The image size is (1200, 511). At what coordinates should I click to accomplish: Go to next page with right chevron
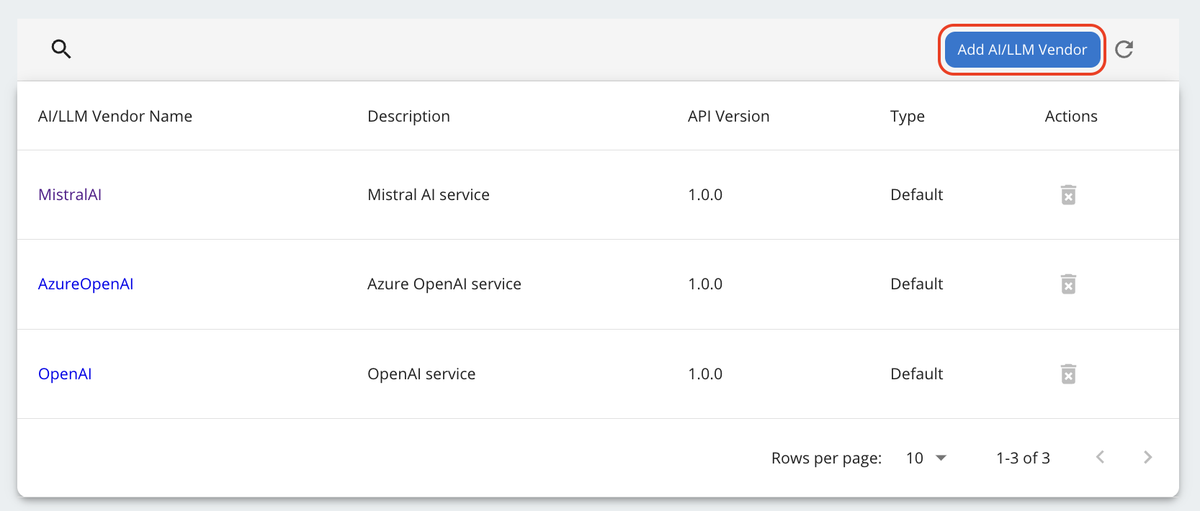[1147, 457]
